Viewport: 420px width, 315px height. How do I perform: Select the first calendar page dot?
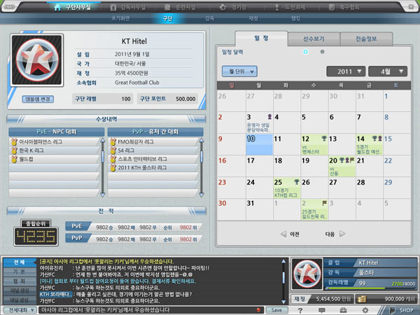point(305,52)
